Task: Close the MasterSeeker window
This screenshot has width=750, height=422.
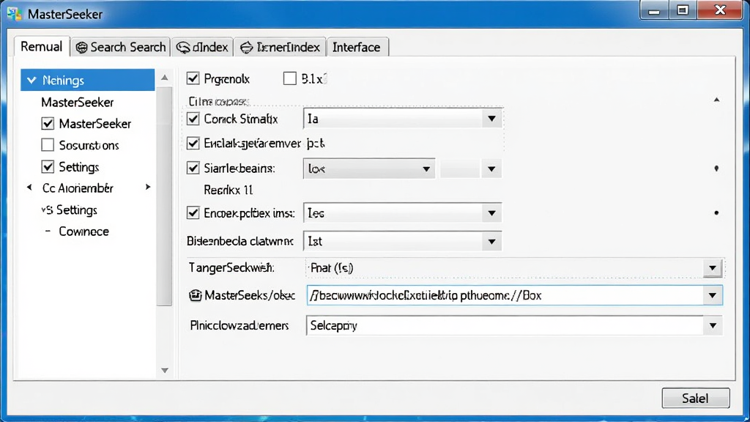Action: pos(720,10)
